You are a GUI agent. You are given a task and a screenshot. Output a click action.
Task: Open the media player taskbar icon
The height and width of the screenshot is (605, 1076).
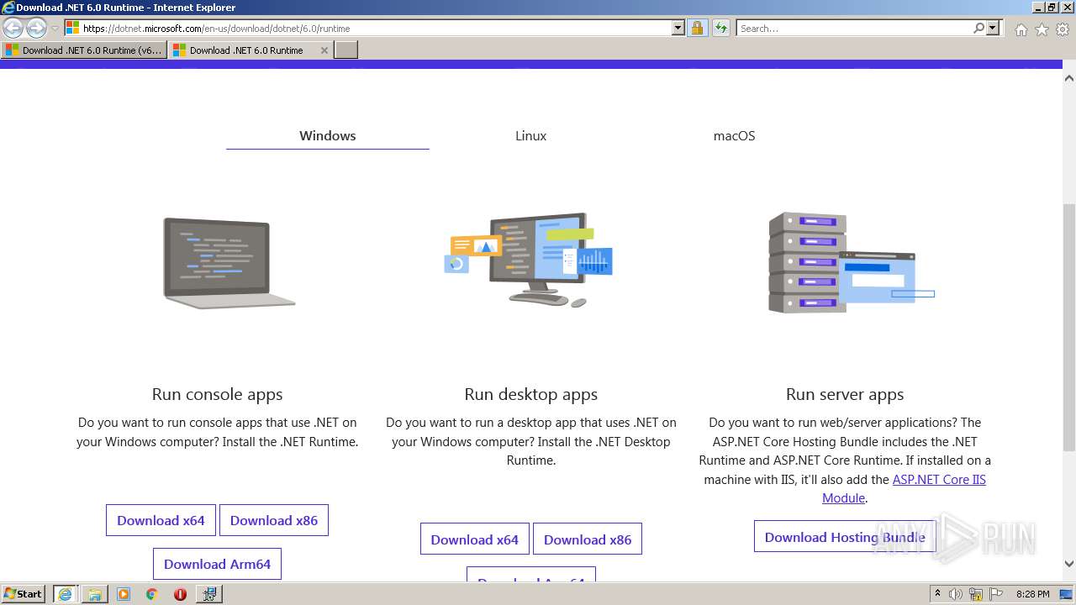click(124, 594)
